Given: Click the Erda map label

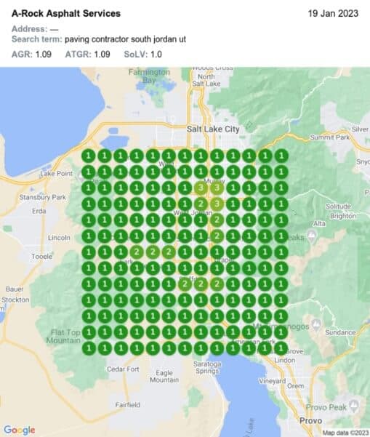Looking at the screenshot, I should click(x=39, y=211).
